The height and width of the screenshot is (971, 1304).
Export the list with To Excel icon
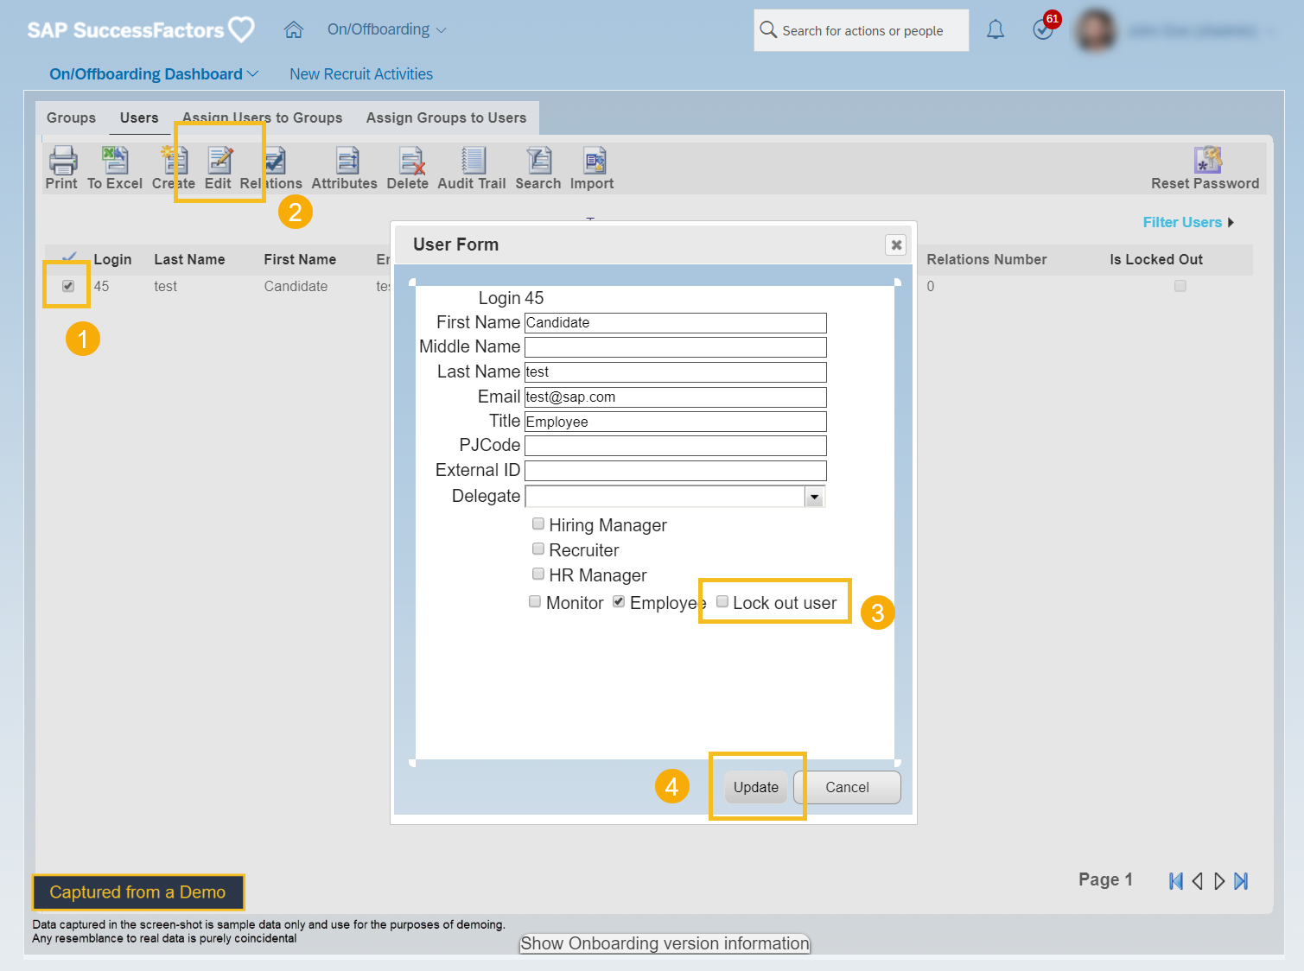(115, 161)
